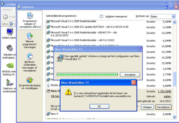Close the Nero WaveEditor 11 error dialog

133,82
